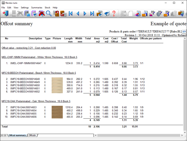Viewport: 187px width, 141px height.
Task: Click the printer icon to print
Action: (x=107, y=14)
